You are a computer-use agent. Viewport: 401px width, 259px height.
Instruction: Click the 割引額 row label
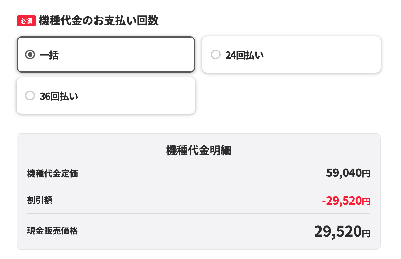[40, 200]
